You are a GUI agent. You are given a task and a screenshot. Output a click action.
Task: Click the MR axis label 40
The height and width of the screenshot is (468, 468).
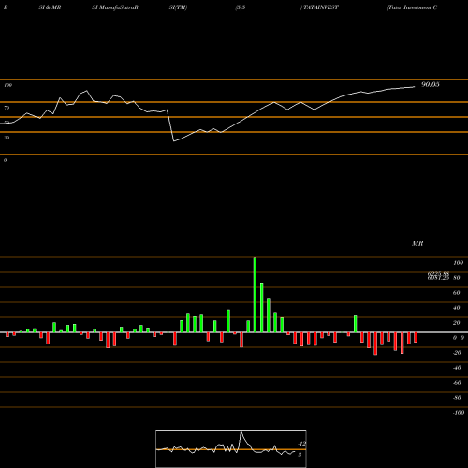pos(457,308)
